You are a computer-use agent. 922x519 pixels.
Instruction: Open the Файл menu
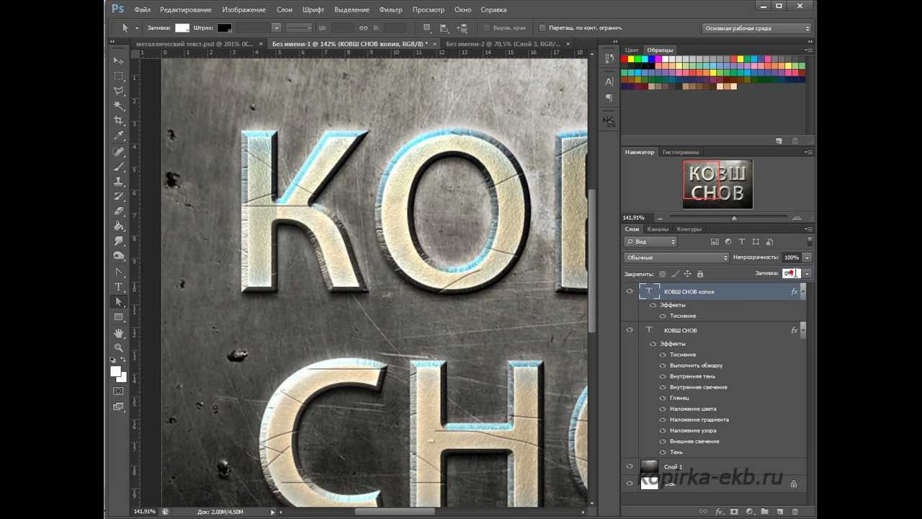[x=142, y=10]
